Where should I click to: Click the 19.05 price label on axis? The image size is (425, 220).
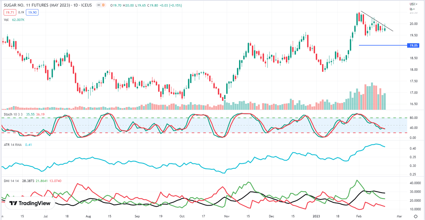(x=413, y=46)
